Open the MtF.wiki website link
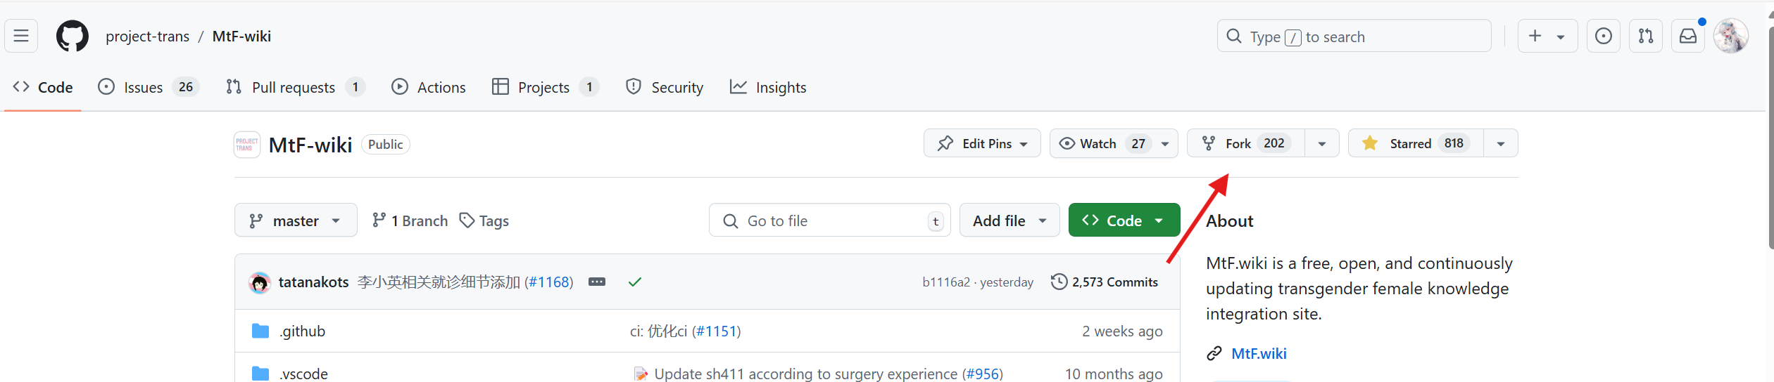 [1259, 353]
